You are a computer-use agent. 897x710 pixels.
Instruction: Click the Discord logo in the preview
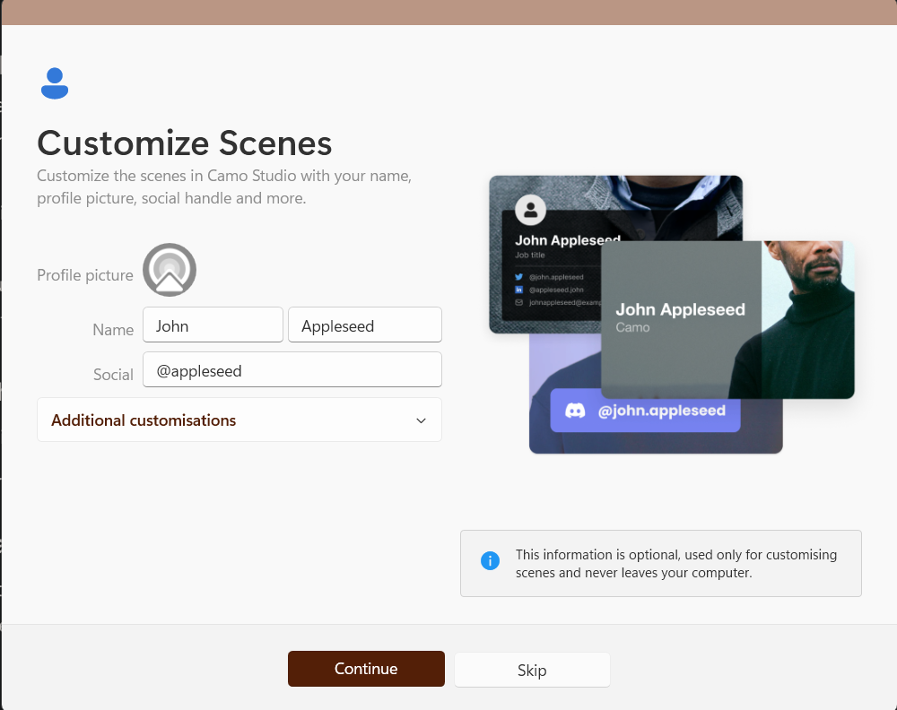click(575, 411)
